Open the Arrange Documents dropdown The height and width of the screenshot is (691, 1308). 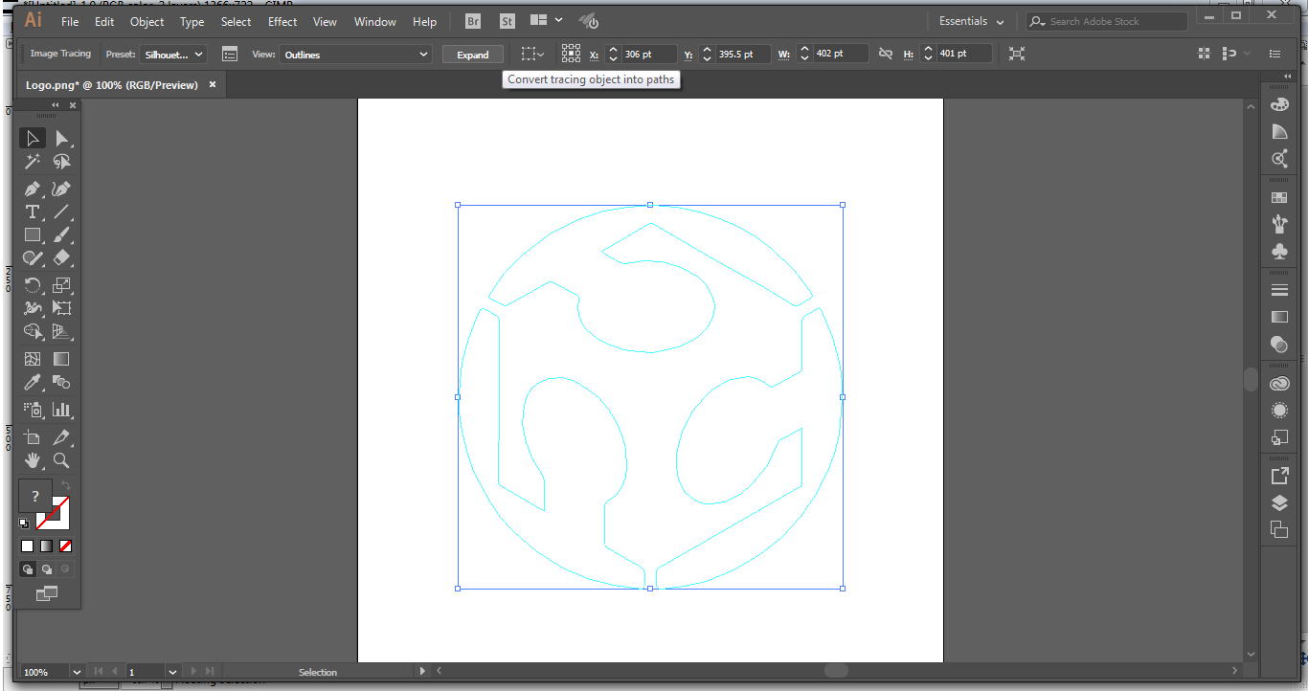[546, 21]
